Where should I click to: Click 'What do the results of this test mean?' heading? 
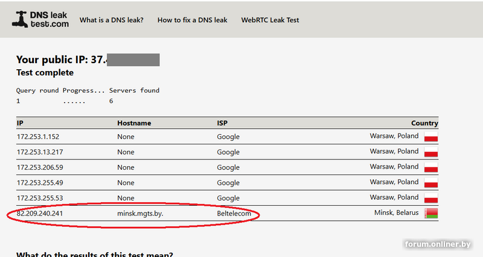tap(95, 254)
